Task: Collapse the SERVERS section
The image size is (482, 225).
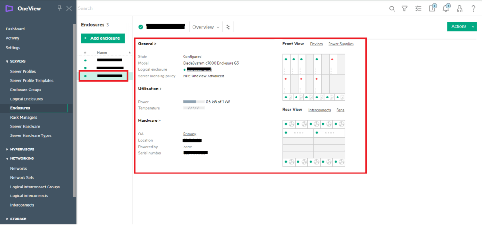Action: click(x=16, y=61)
